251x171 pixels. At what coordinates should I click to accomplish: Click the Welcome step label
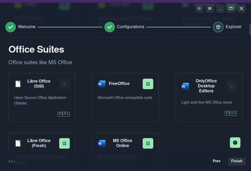tap(27, 27)
